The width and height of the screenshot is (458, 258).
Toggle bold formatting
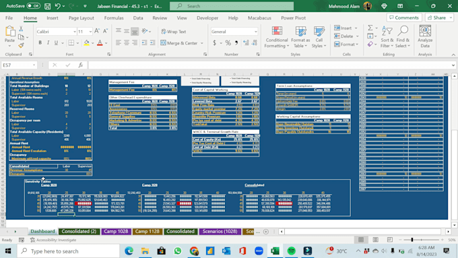(x=40, y=43)
